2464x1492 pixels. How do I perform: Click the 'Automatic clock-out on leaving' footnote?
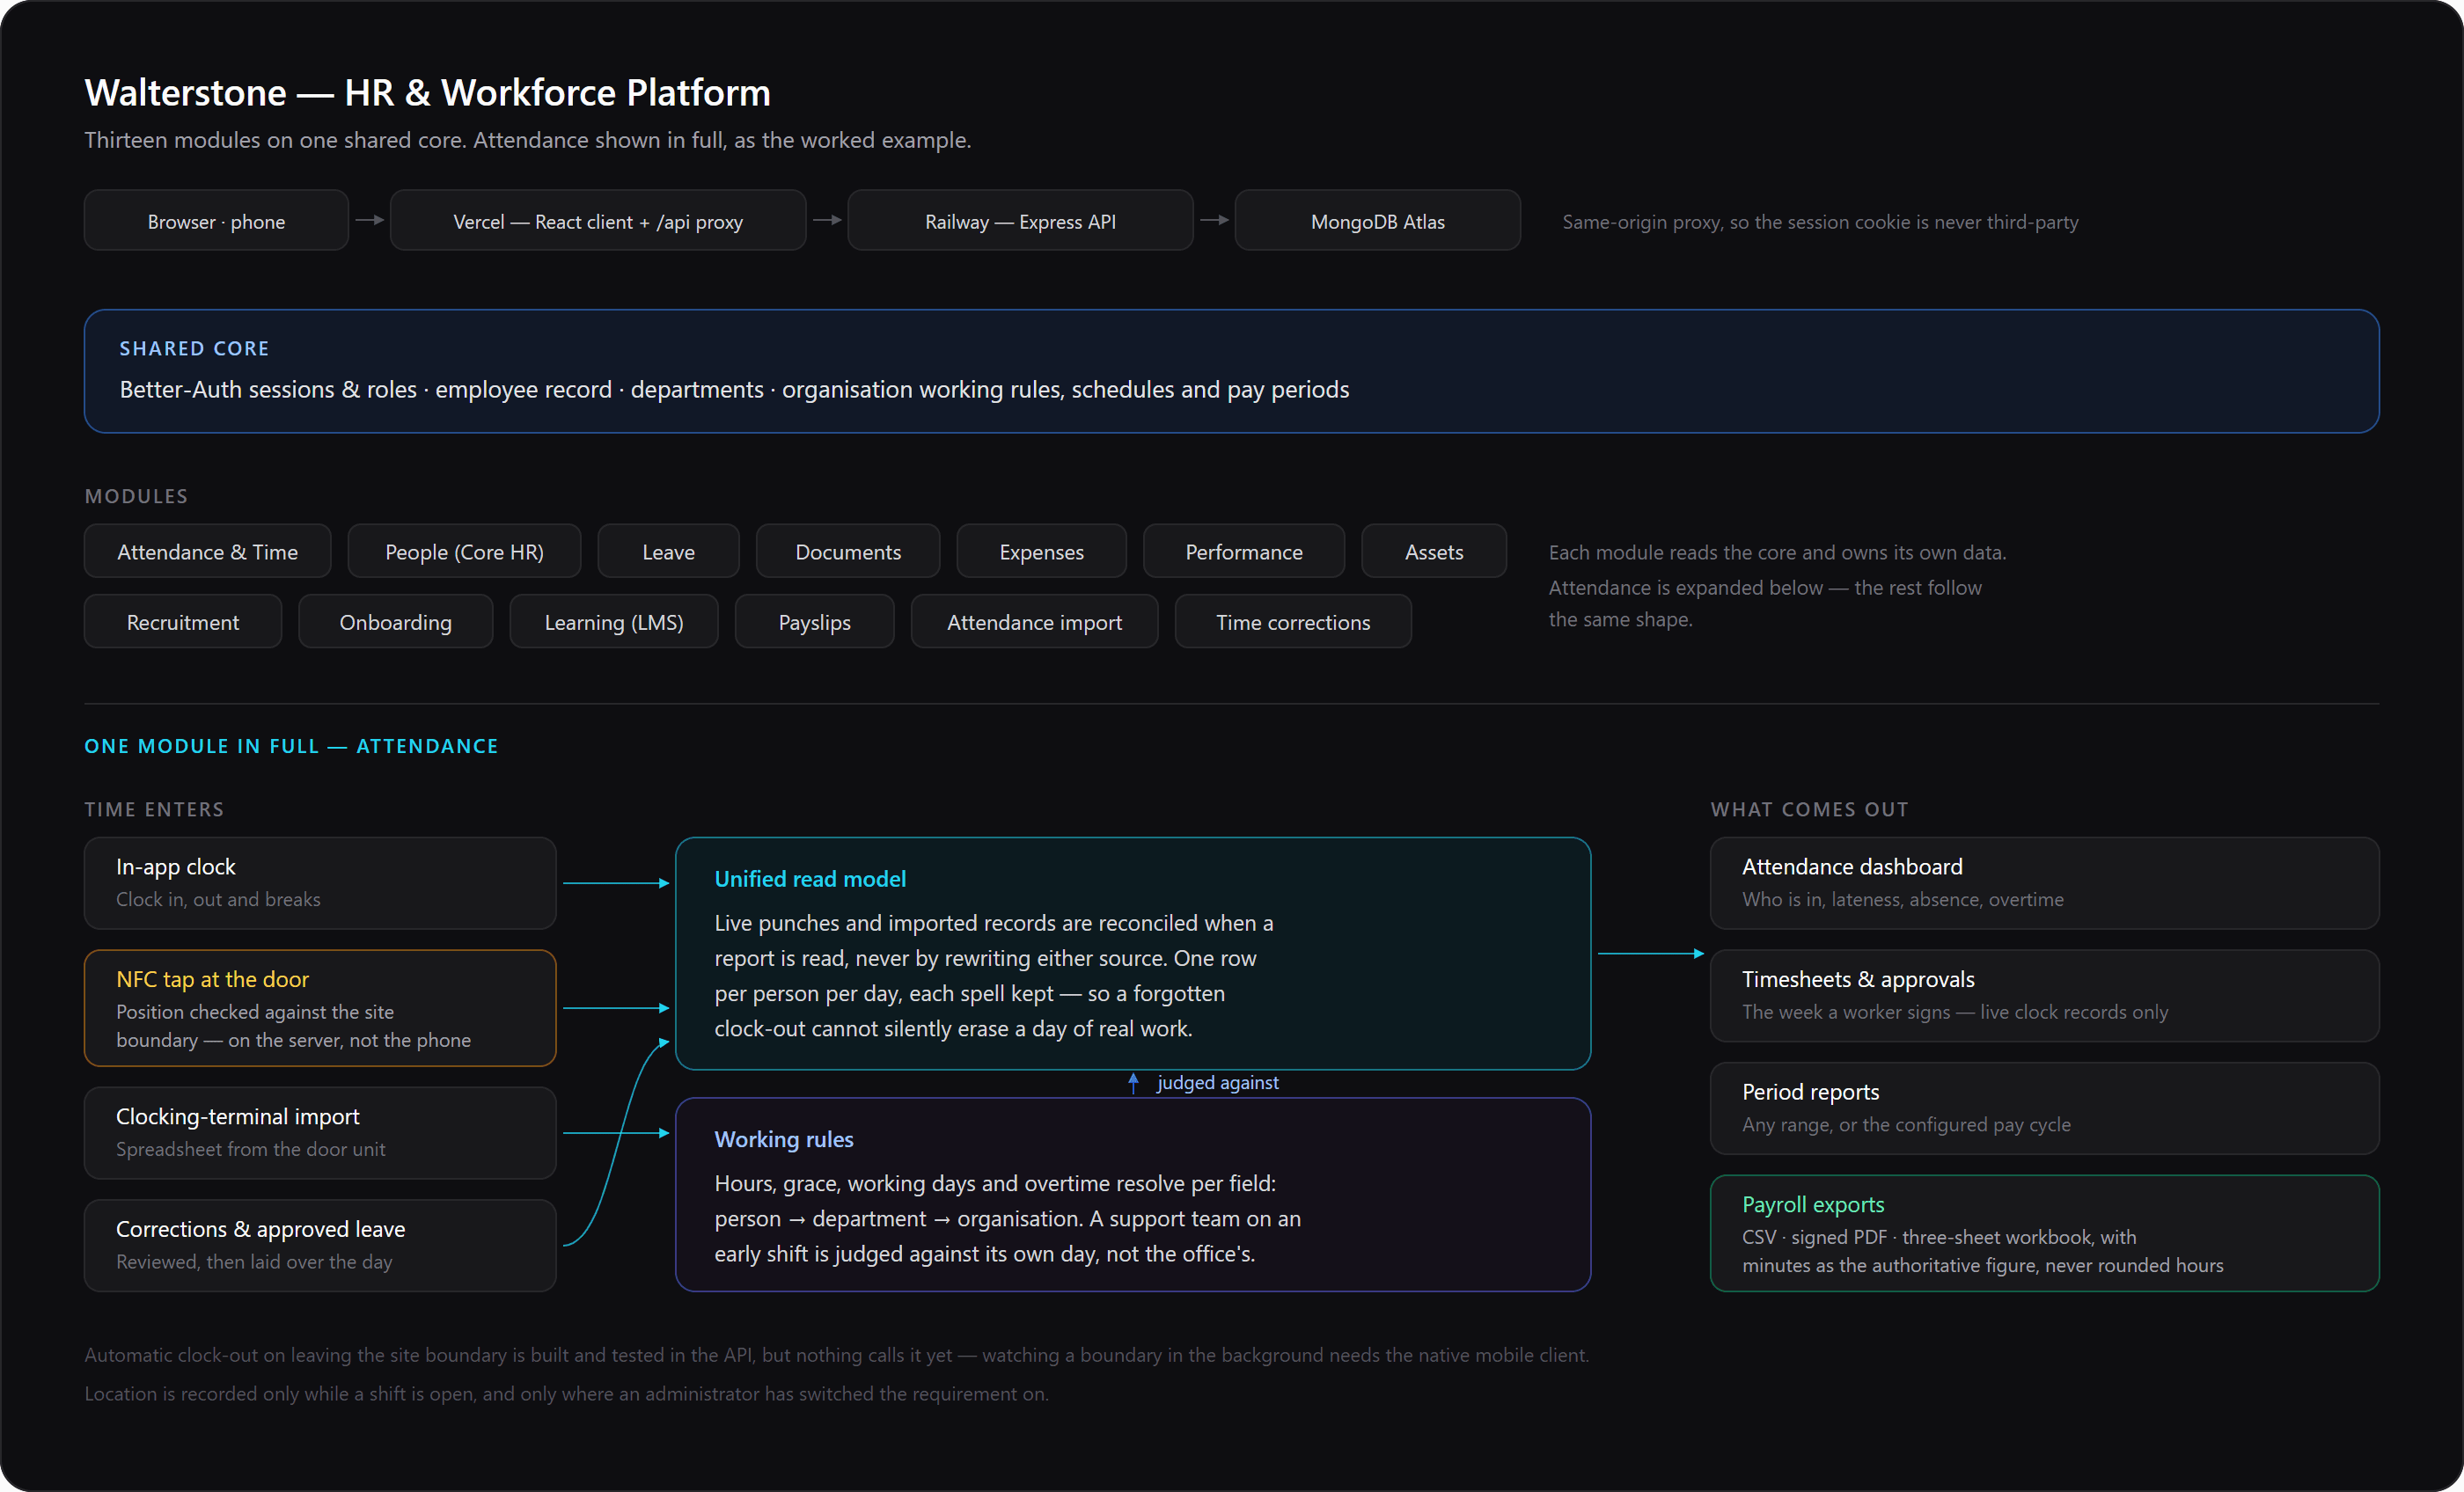(836, 1354)
